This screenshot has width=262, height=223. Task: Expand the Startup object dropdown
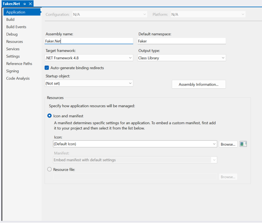(x=130, y=83)
